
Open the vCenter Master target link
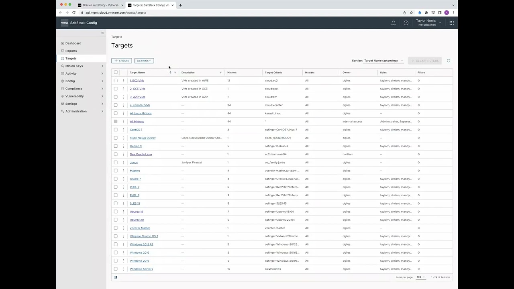[140, 228]
